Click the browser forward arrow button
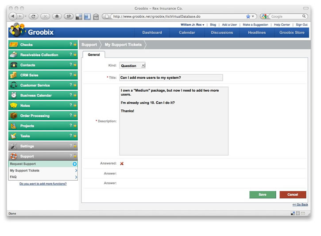 click(20, 16)
